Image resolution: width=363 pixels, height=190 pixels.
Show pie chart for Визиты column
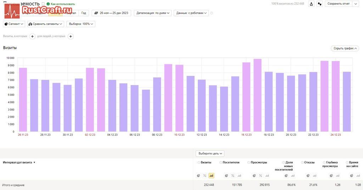click(199, 176)
